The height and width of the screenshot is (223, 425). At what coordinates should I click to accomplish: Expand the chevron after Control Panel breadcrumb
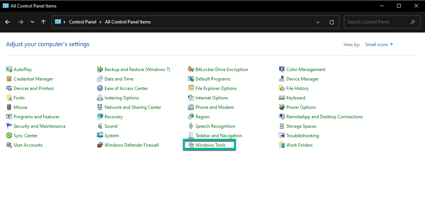(x=100, y=22)
